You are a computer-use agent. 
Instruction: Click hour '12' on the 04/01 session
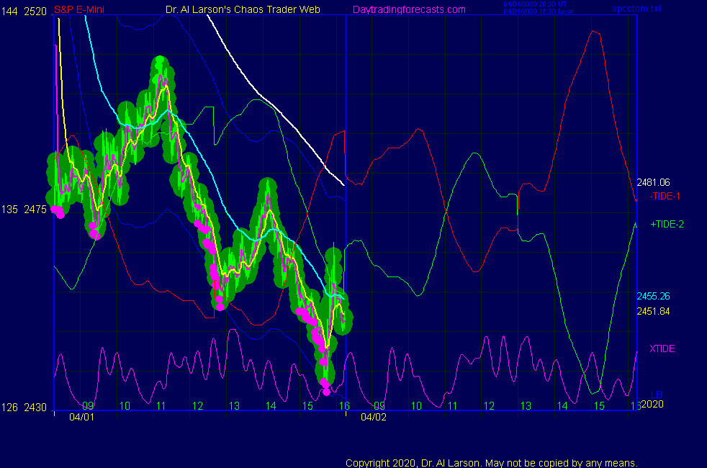[197, 406]
